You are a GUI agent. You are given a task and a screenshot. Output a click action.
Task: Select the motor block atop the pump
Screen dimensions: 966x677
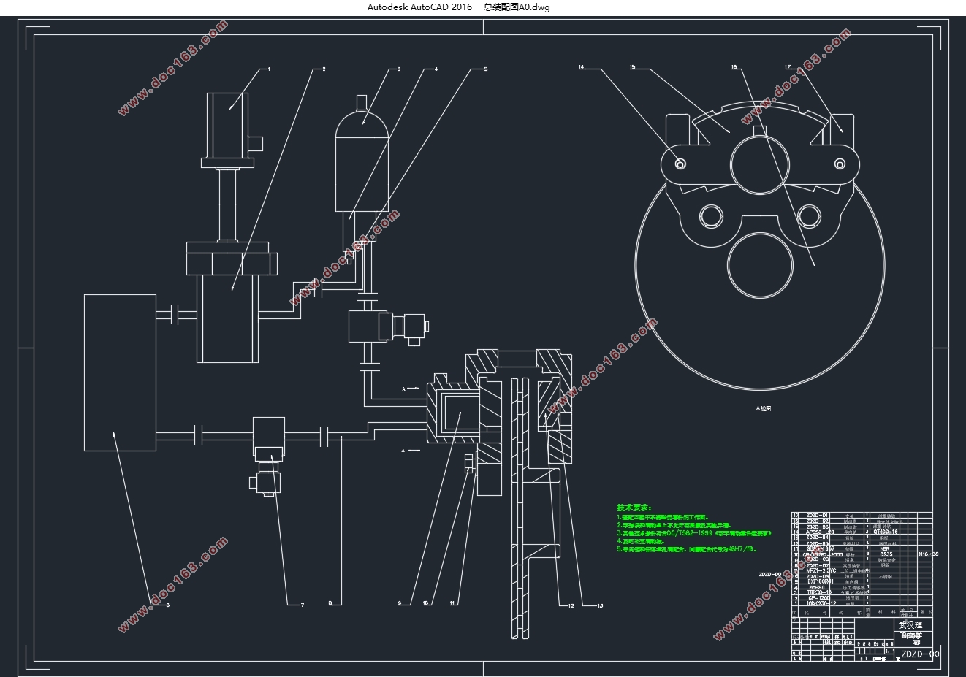point(230,123)
